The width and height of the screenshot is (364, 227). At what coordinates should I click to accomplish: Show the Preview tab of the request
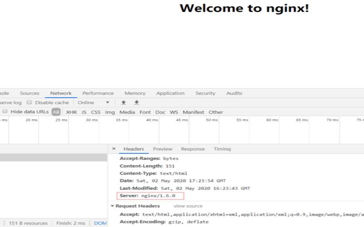coord(162,149)
